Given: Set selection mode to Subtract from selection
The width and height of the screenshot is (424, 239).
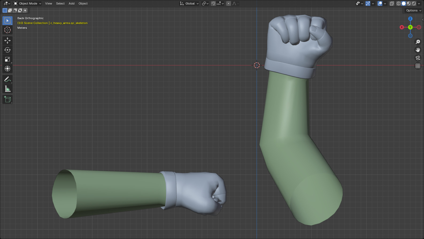Looking at the screenshot, I should (15, 10).
